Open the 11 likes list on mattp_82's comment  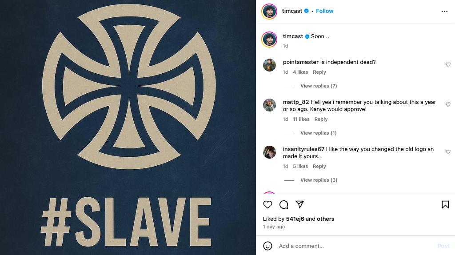pyautogui.click(x=301, y=119)
